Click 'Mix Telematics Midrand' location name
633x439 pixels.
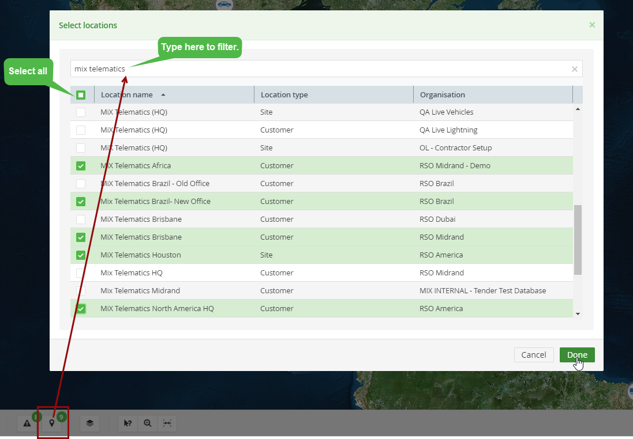140,291
